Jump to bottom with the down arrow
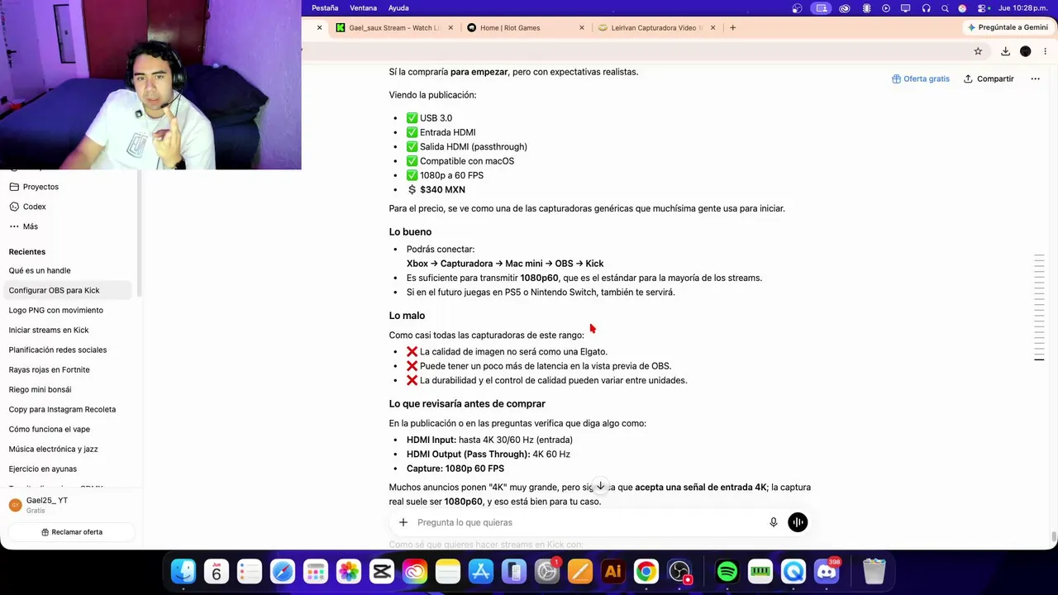1058x595 pixels. [x=601, y=487]
